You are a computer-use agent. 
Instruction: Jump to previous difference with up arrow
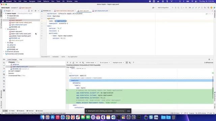(67, 63)
